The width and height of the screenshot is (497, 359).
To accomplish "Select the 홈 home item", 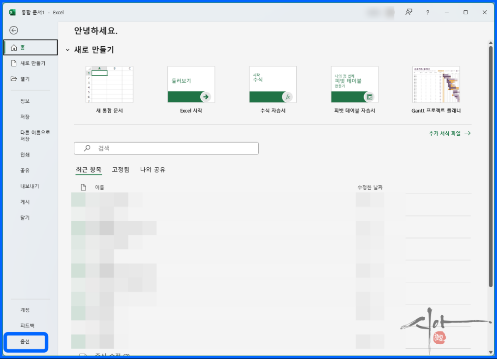I will (31, 48).
